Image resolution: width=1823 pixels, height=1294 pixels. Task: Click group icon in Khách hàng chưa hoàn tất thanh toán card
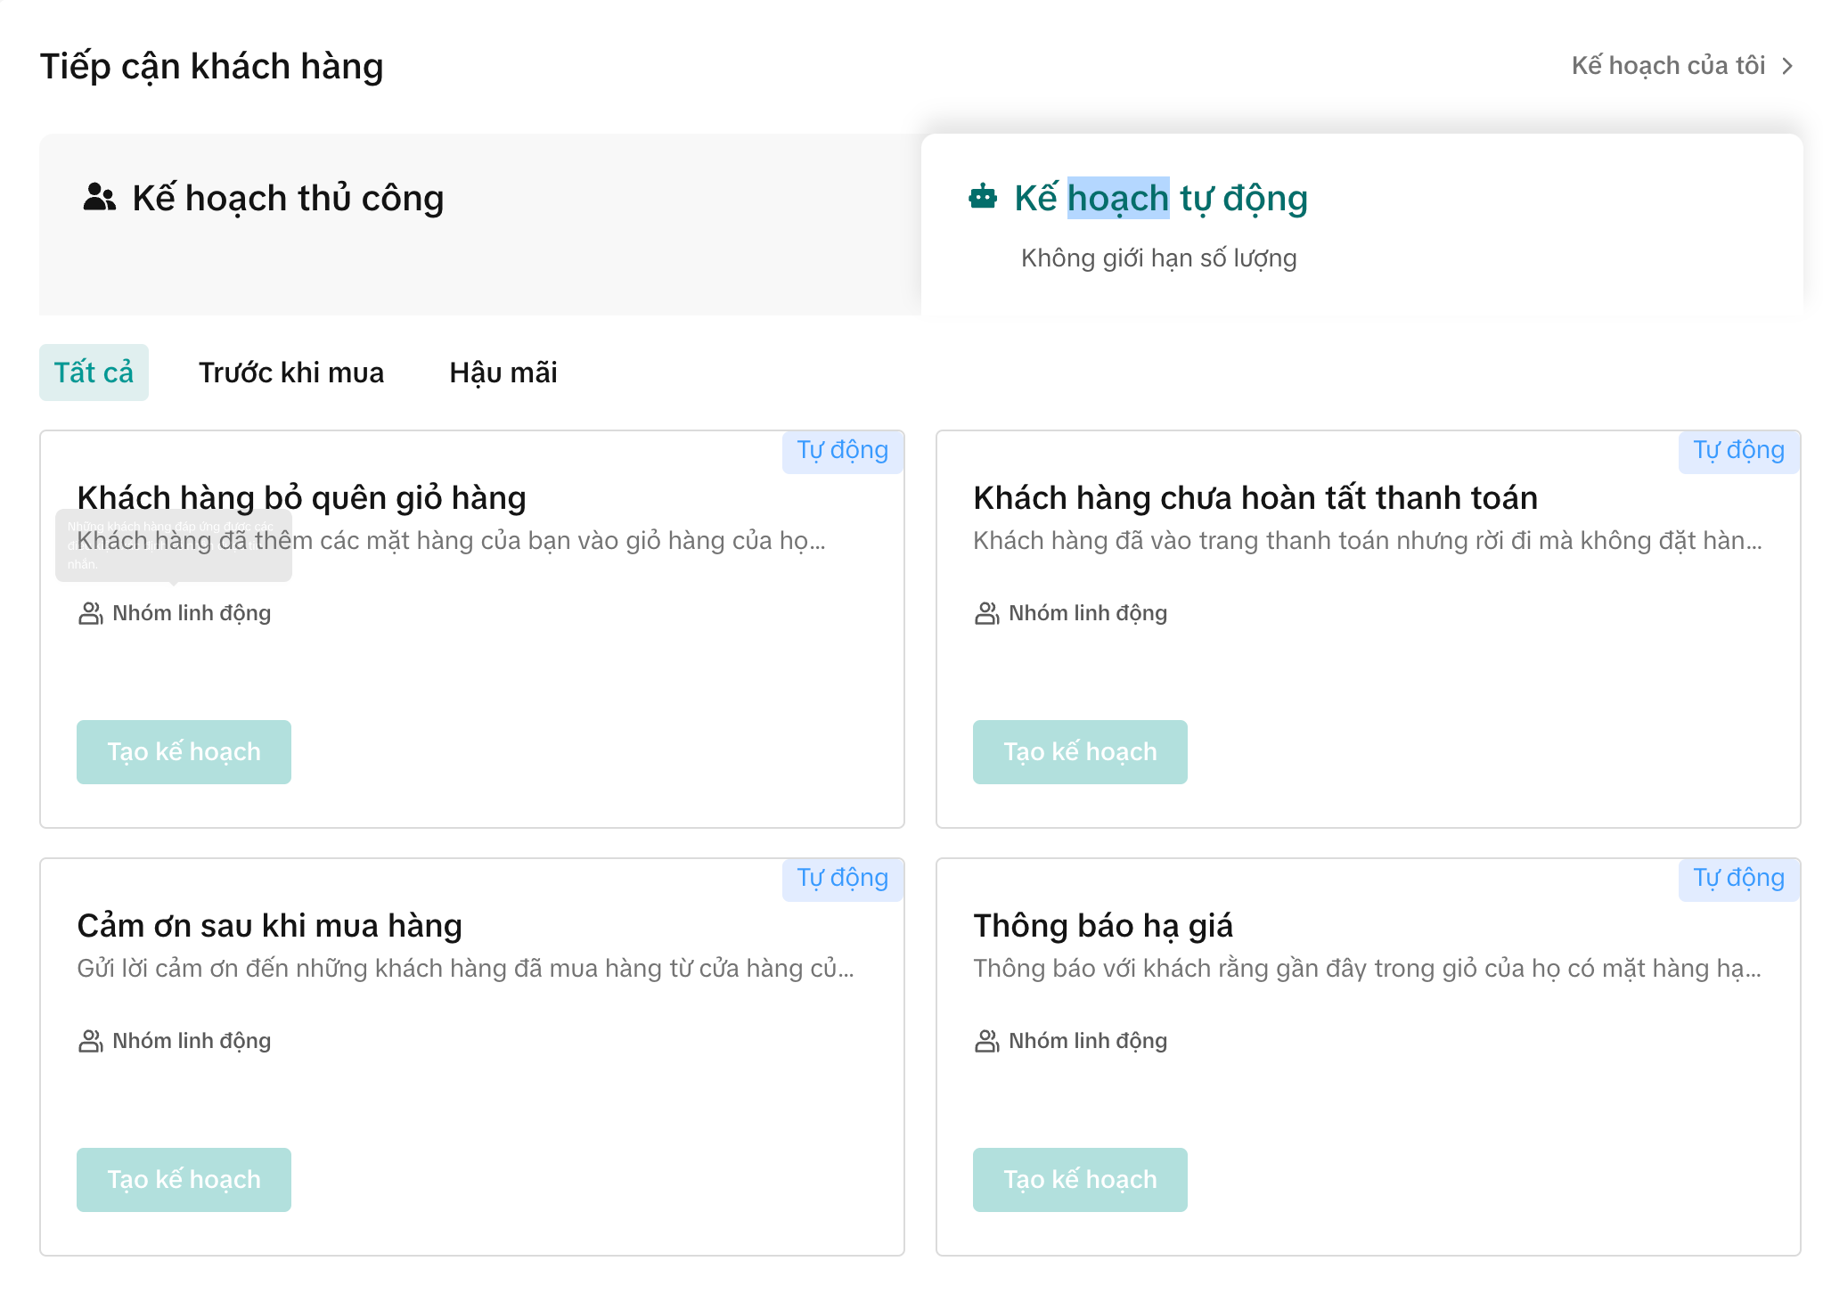coord(986,613)
